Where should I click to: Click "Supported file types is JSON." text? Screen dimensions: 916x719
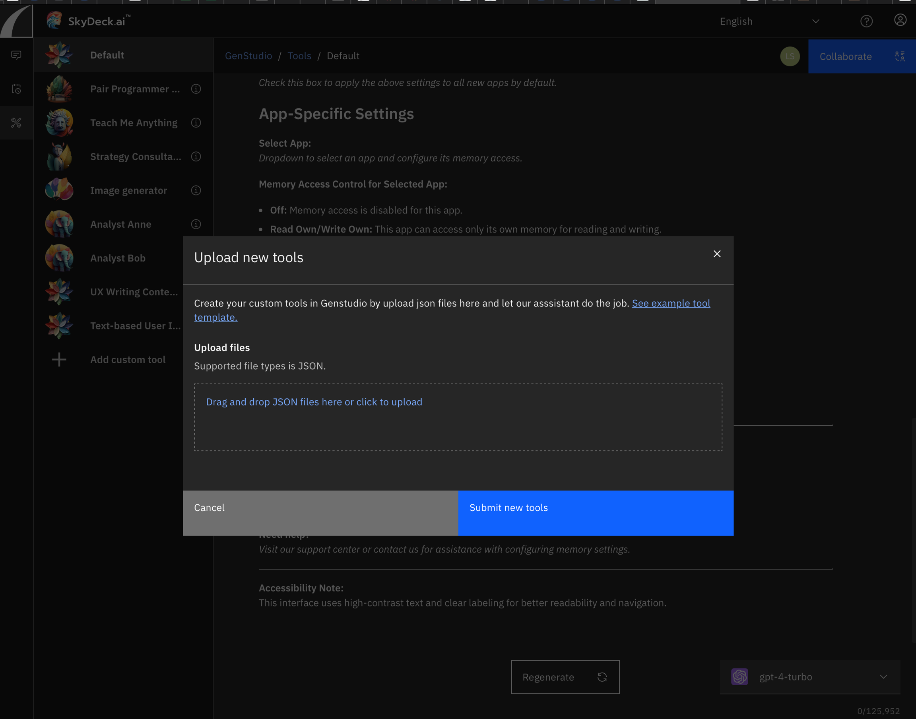coord(260,366)
